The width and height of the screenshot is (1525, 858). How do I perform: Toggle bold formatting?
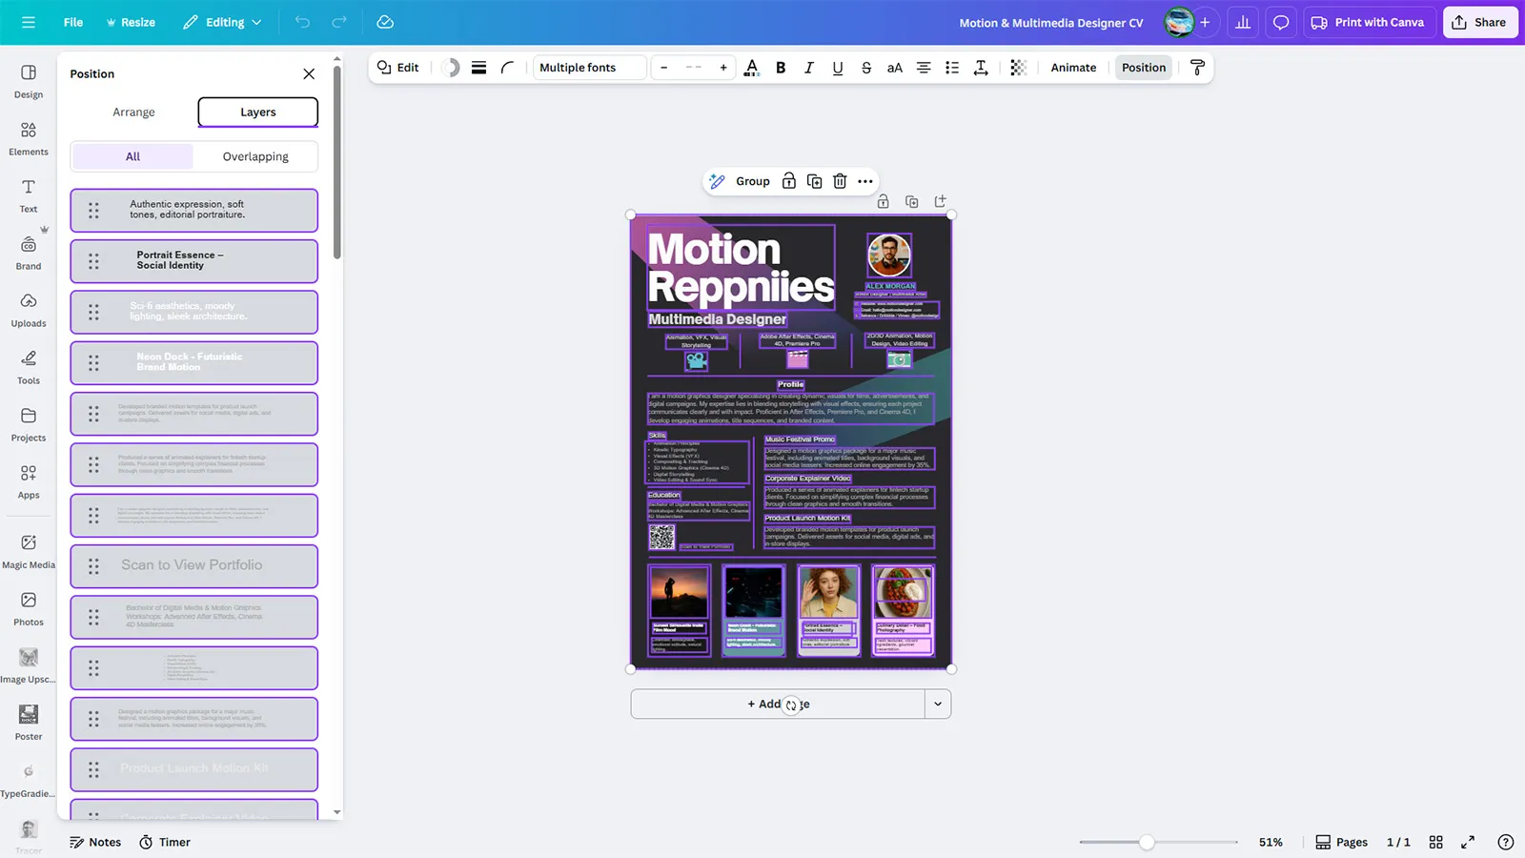point(781,68)
